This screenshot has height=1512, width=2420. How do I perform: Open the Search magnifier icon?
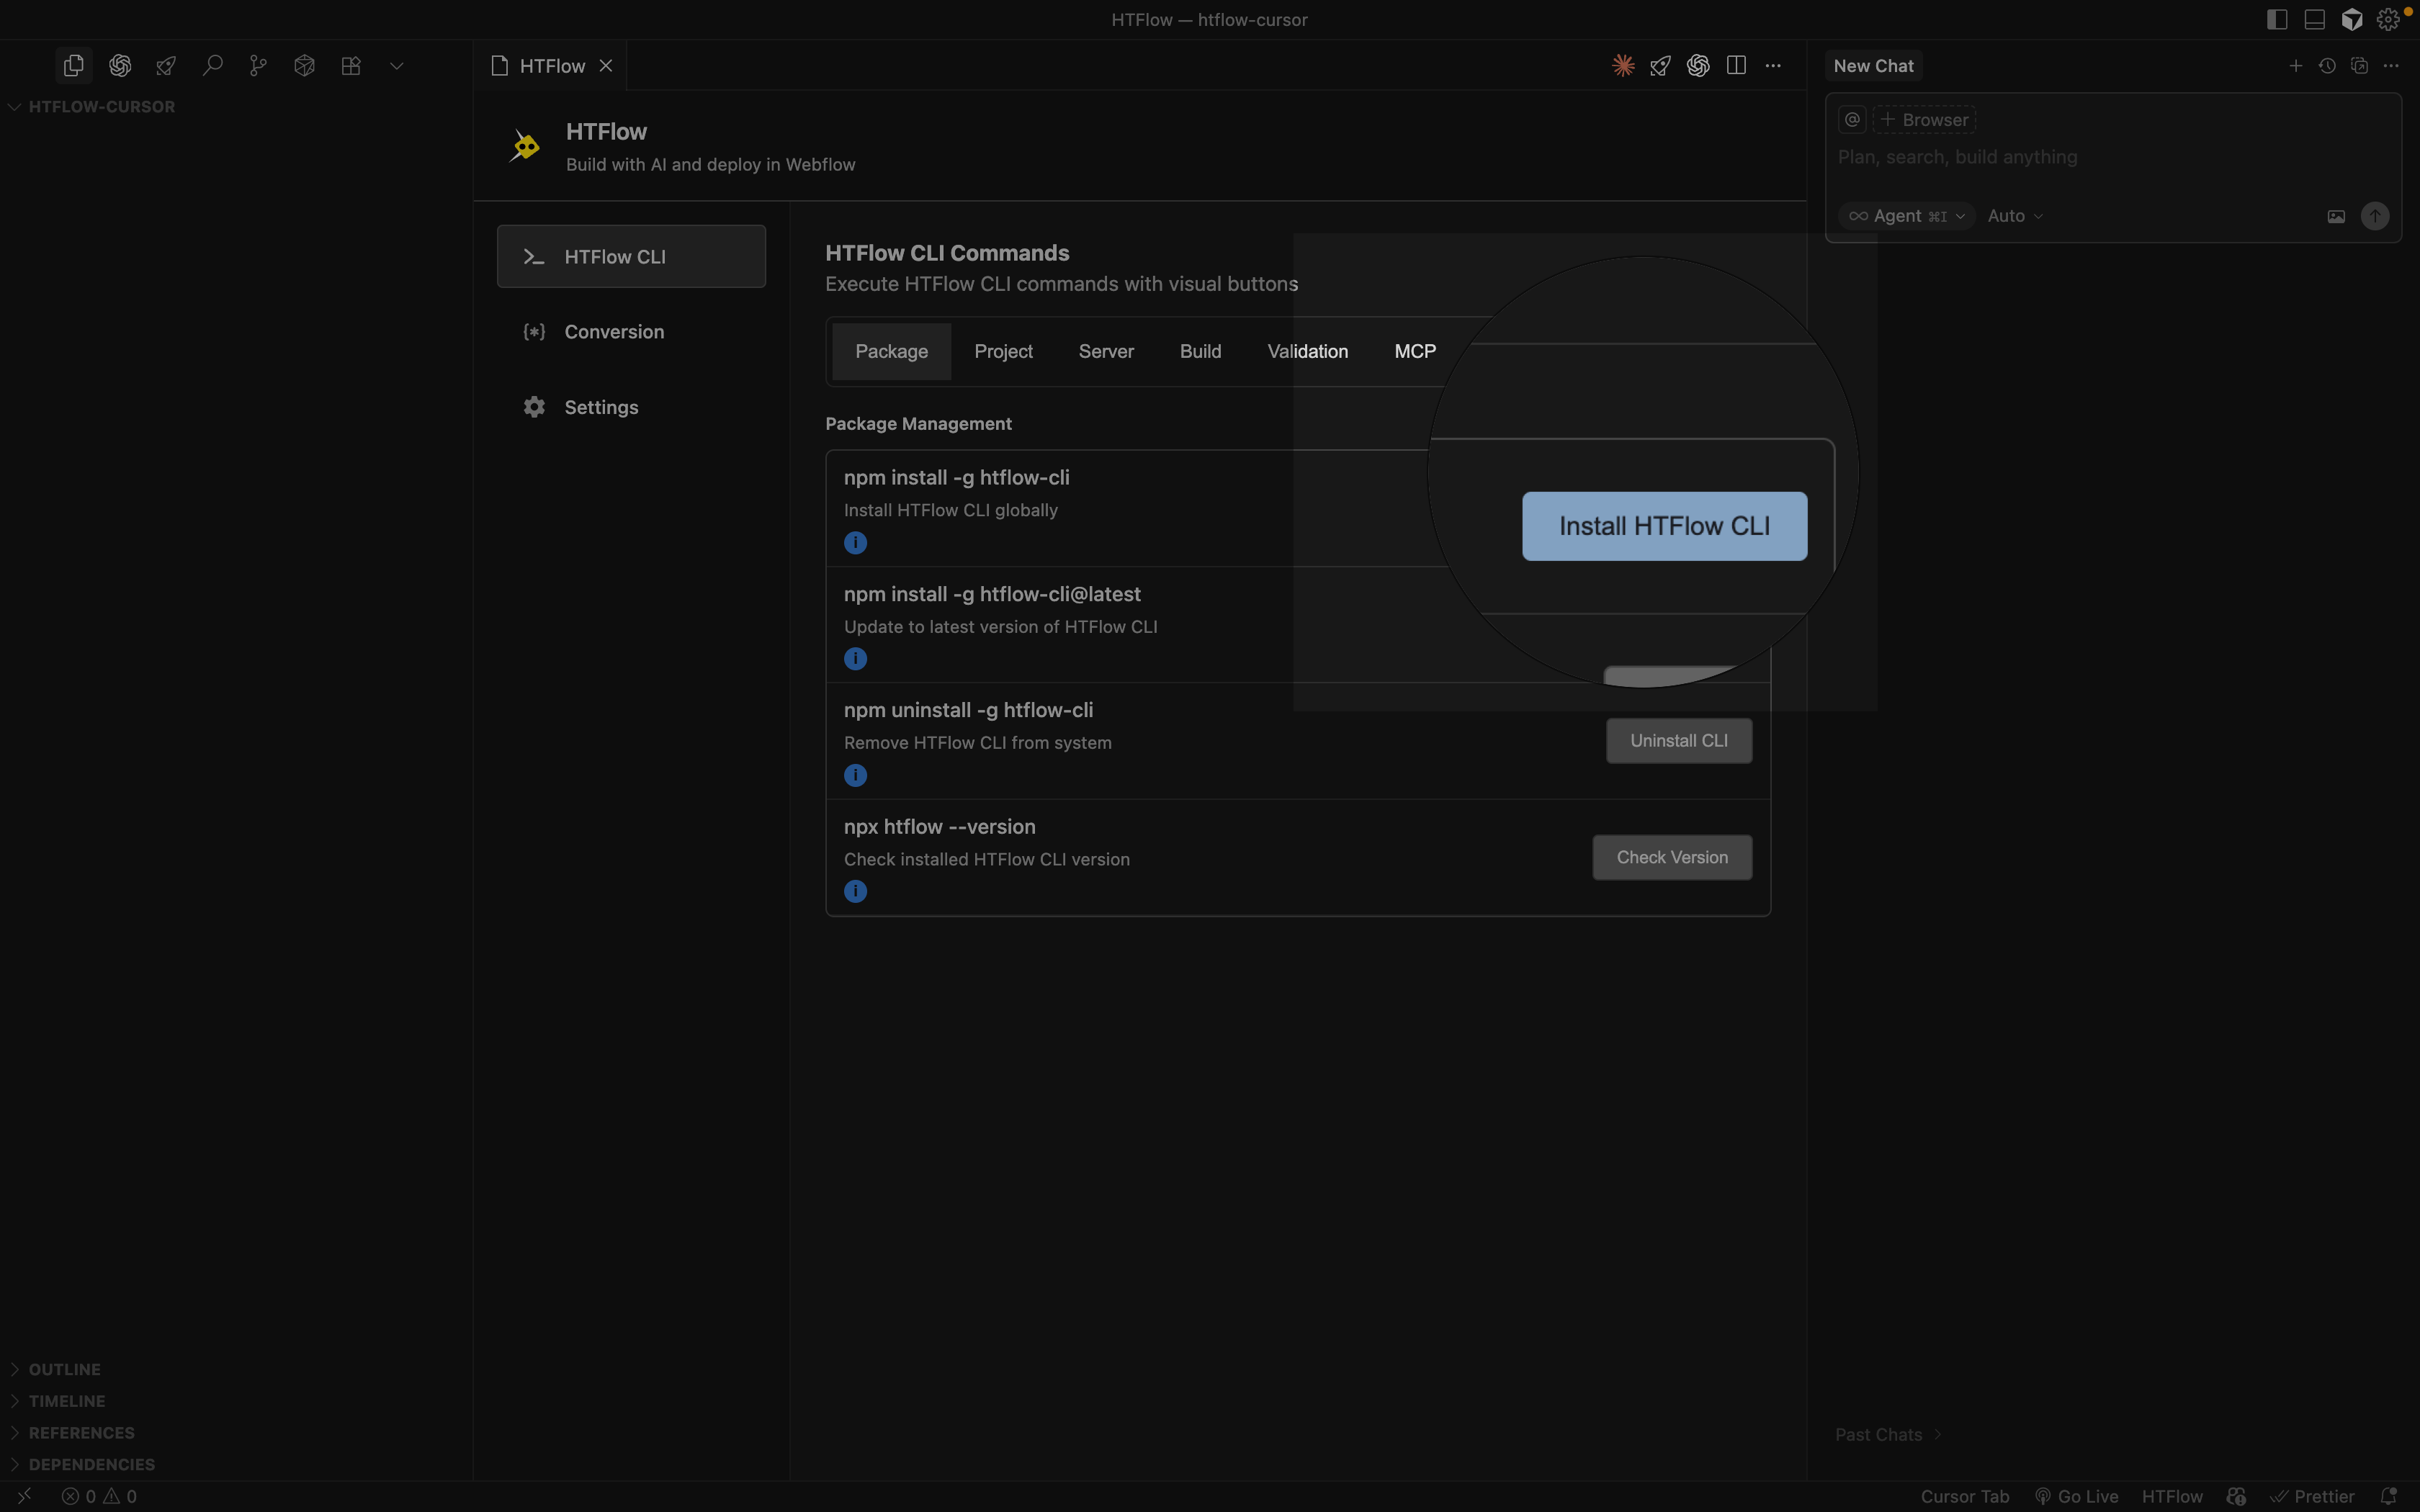[x=213, y=65]
